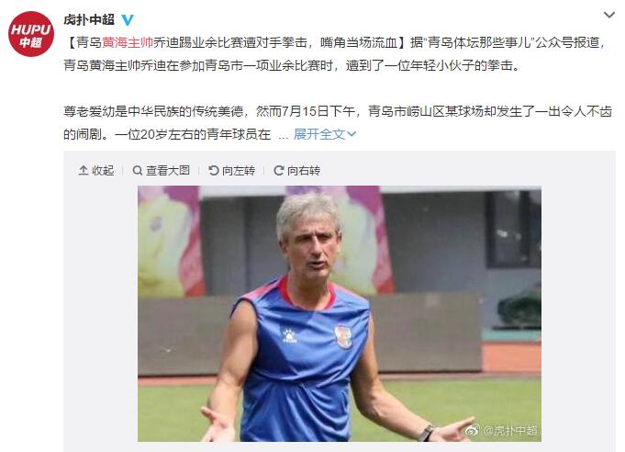Image resolution: width=625 pixels, height=452 pixels.
Task: Rotate image right with 向右转
Action: [x=296, y=171]
